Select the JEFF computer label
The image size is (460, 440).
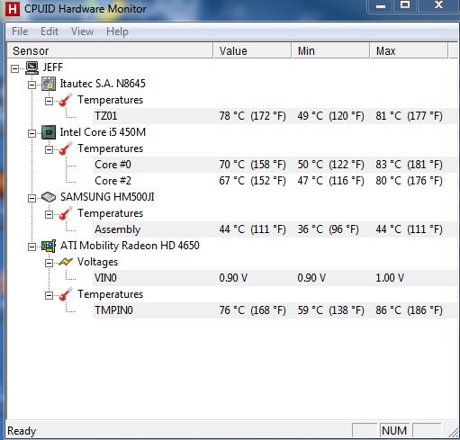click(x=53, y=67)
